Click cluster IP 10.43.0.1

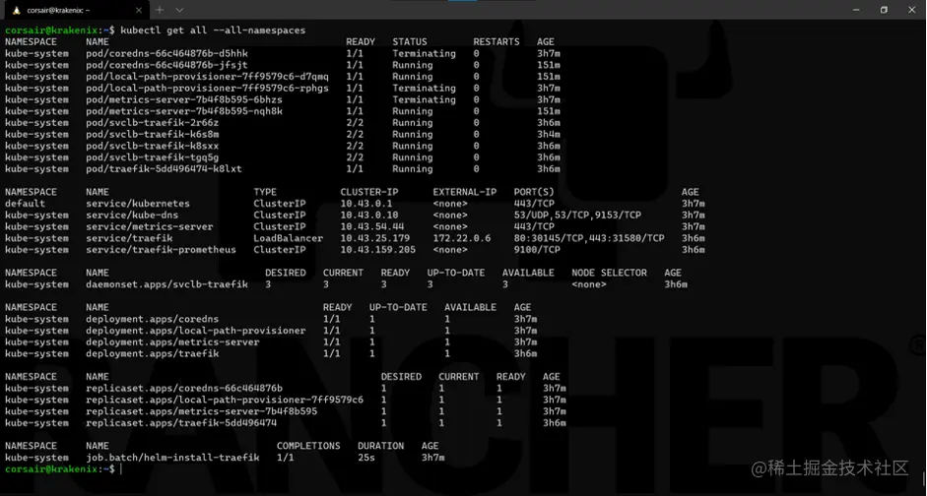366,203
